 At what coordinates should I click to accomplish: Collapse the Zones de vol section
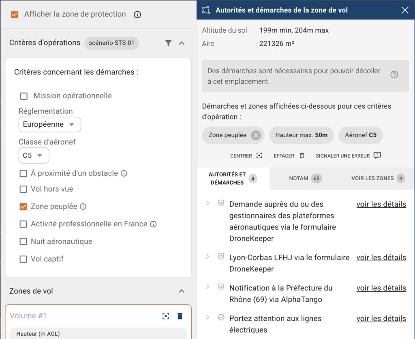[x=182, y=291]
